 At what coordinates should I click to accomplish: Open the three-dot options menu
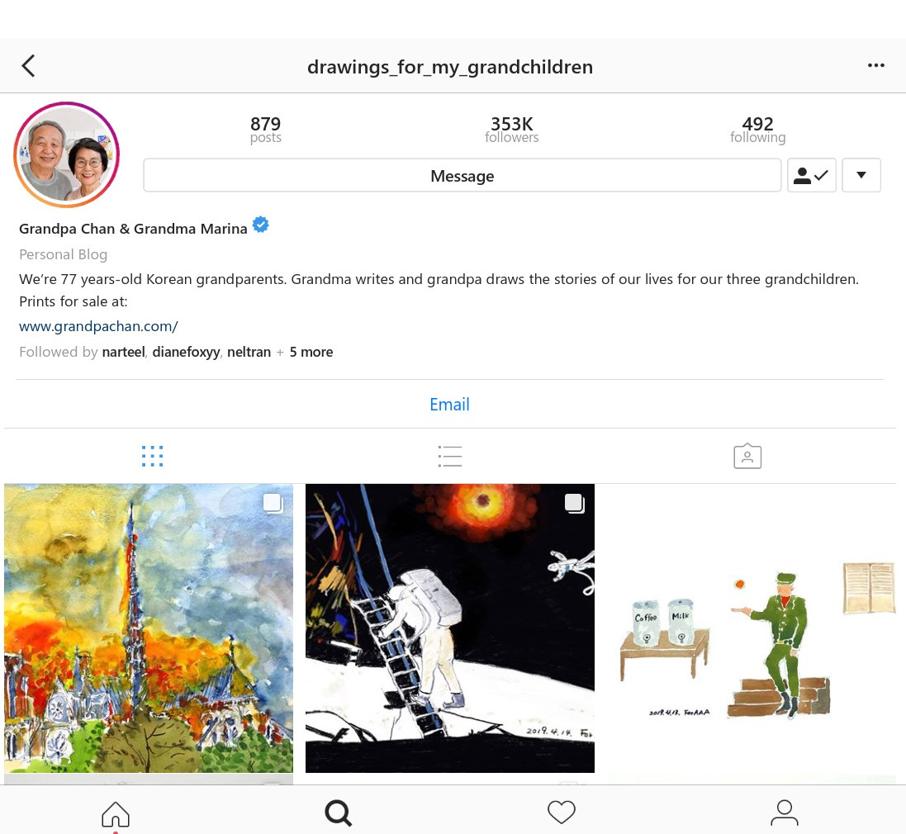click(876, 65)
